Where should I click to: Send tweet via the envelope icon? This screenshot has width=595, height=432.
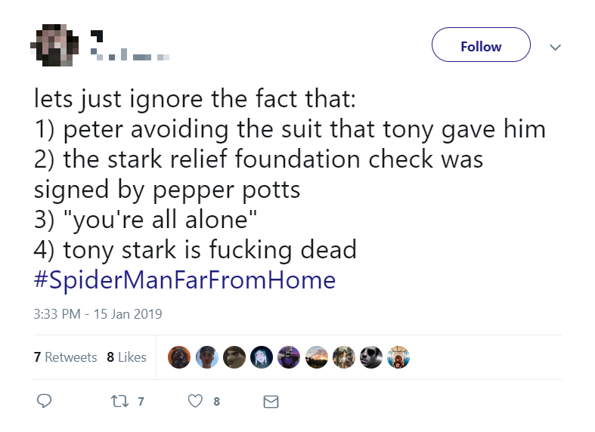pos(271,402)
